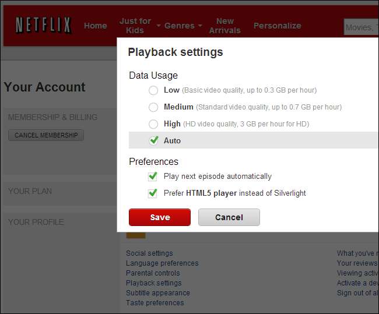The width and height of the screenshot is (379, 314).
Task: Select the Medium data usage option
Action: click(153, 107)
